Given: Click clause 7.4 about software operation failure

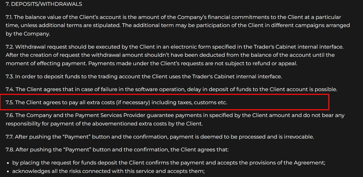Looking at the screenshot, I should coord(171,89).
